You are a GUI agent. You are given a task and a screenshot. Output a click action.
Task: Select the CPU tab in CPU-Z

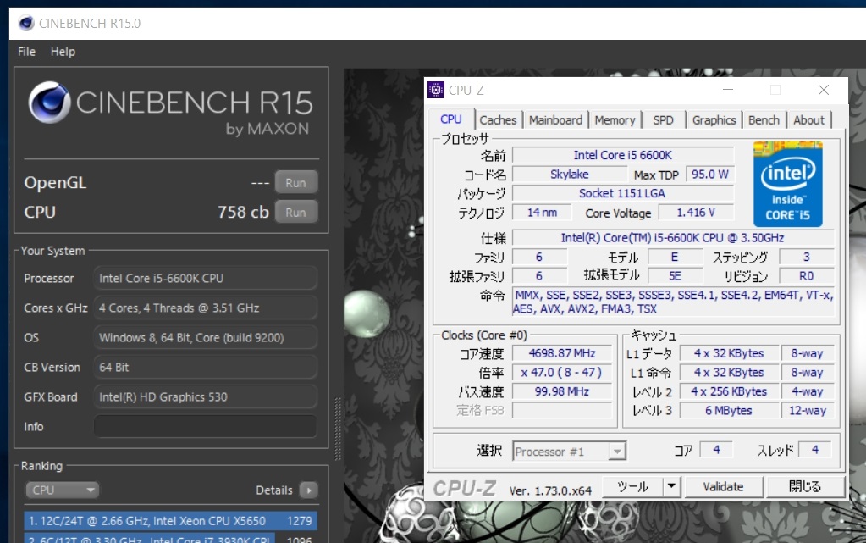[x=450, y=119]
